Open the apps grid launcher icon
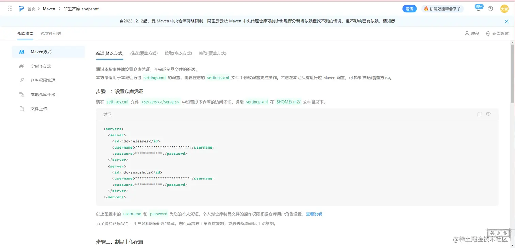Image resolution: width=515 pixels, height=250 pixels. click(10, 9)
